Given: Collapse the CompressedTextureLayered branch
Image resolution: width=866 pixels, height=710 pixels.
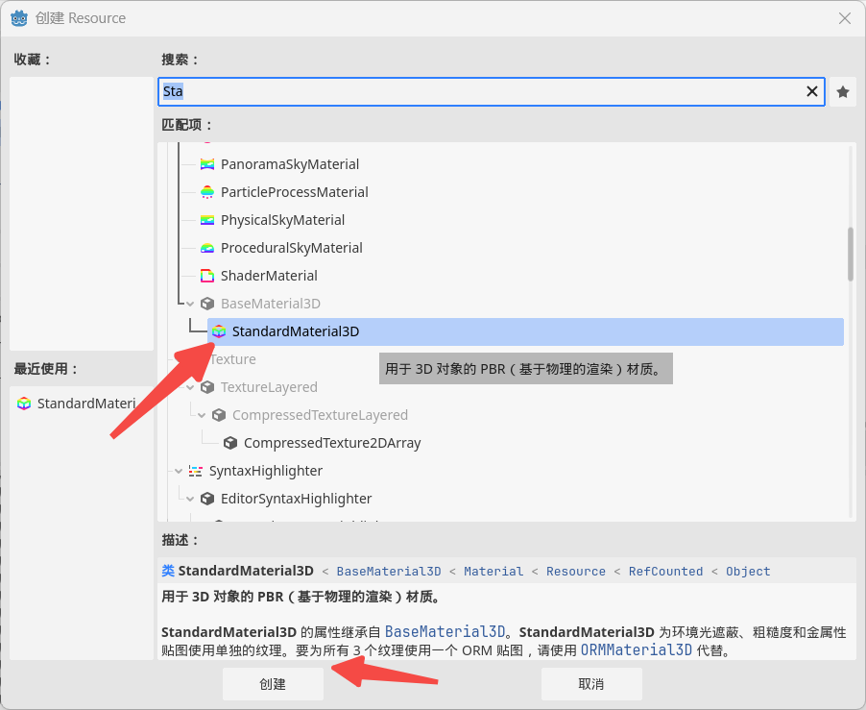Looking at the screenshot, I should [202, 415].
